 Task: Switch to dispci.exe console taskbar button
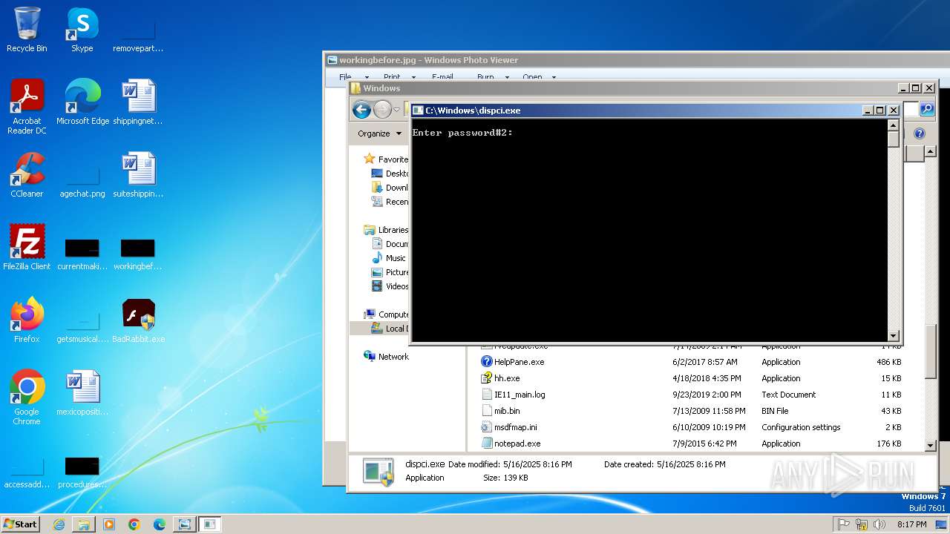click(x=210, y=524)
